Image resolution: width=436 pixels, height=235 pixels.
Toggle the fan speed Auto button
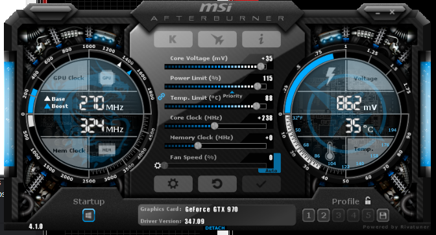pos(271,171)
